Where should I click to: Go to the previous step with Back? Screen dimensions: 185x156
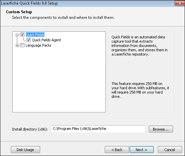click(x=117, y=150)
